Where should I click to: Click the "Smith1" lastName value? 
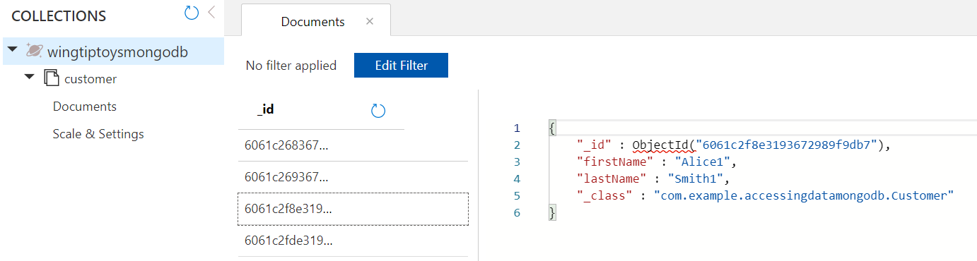coord(696,179)
